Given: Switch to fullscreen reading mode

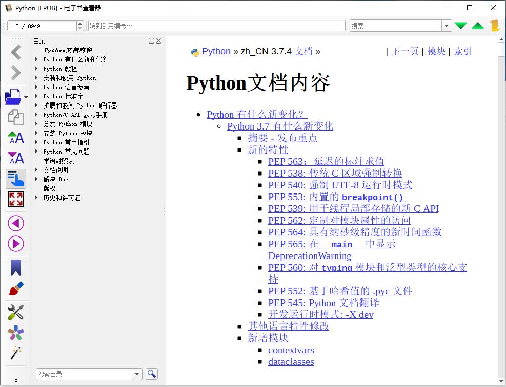Looking at the screenshot, I should [x=15, y=199].
